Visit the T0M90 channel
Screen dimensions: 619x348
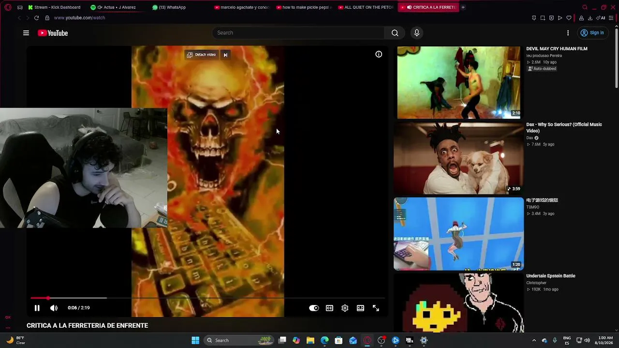532,207
